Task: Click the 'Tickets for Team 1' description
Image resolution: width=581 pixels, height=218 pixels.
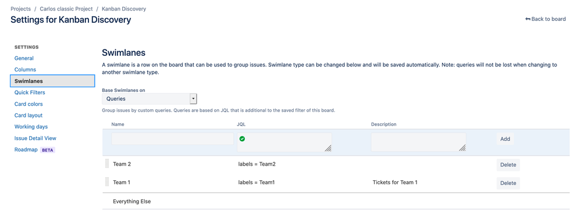Action: (x=395, y=183)
